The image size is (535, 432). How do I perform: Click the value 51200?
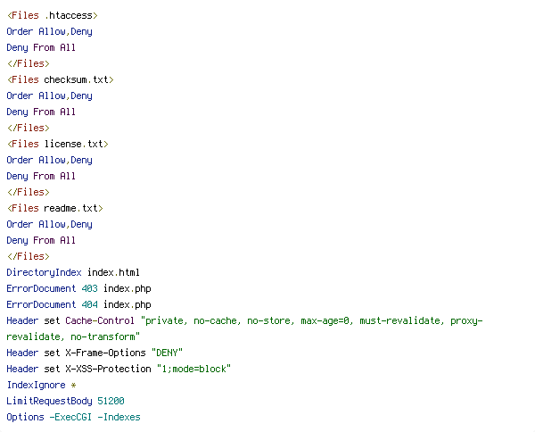point(111,401)
